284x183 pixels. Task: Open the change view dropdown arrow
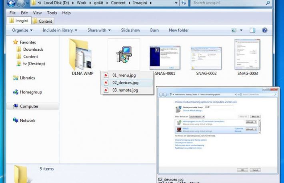[241, 30]
